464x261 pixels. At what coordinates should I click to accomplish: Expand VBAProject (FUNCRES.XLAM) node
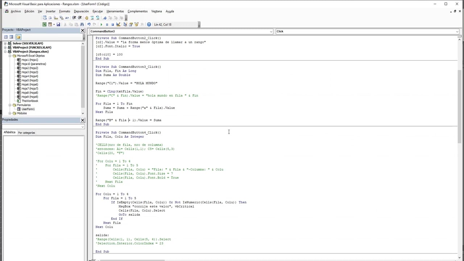coord(5,47)
